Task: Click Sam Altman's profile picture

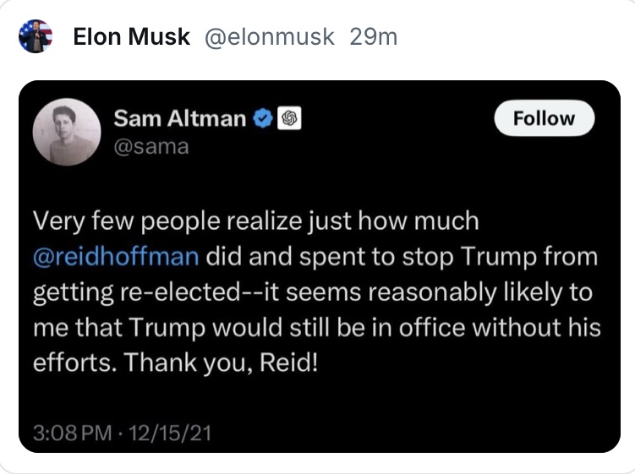Action: 66,131
